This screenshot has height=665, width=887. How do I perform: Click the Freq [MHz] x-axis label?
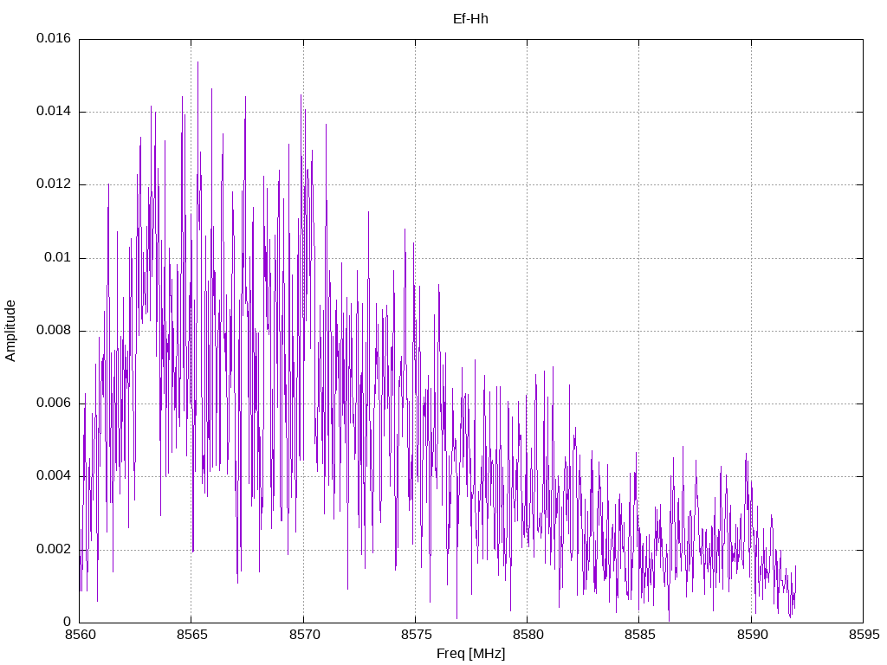[470, 654]
